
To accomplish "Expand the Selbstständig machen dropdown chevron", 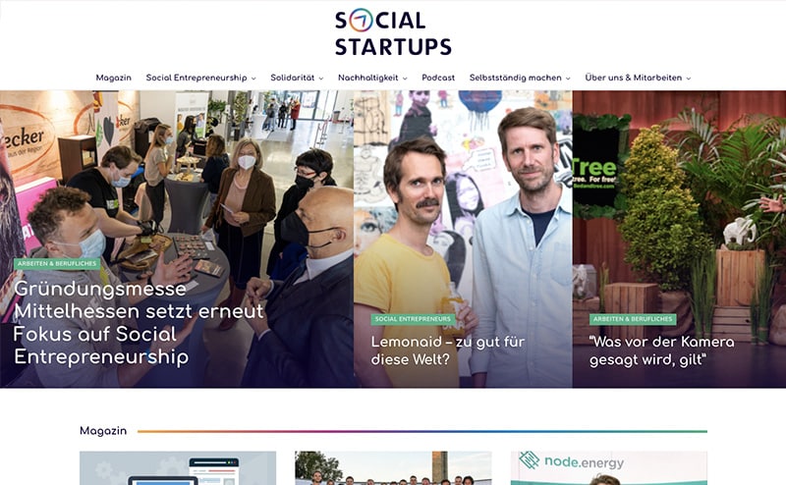I will (568, 79).
